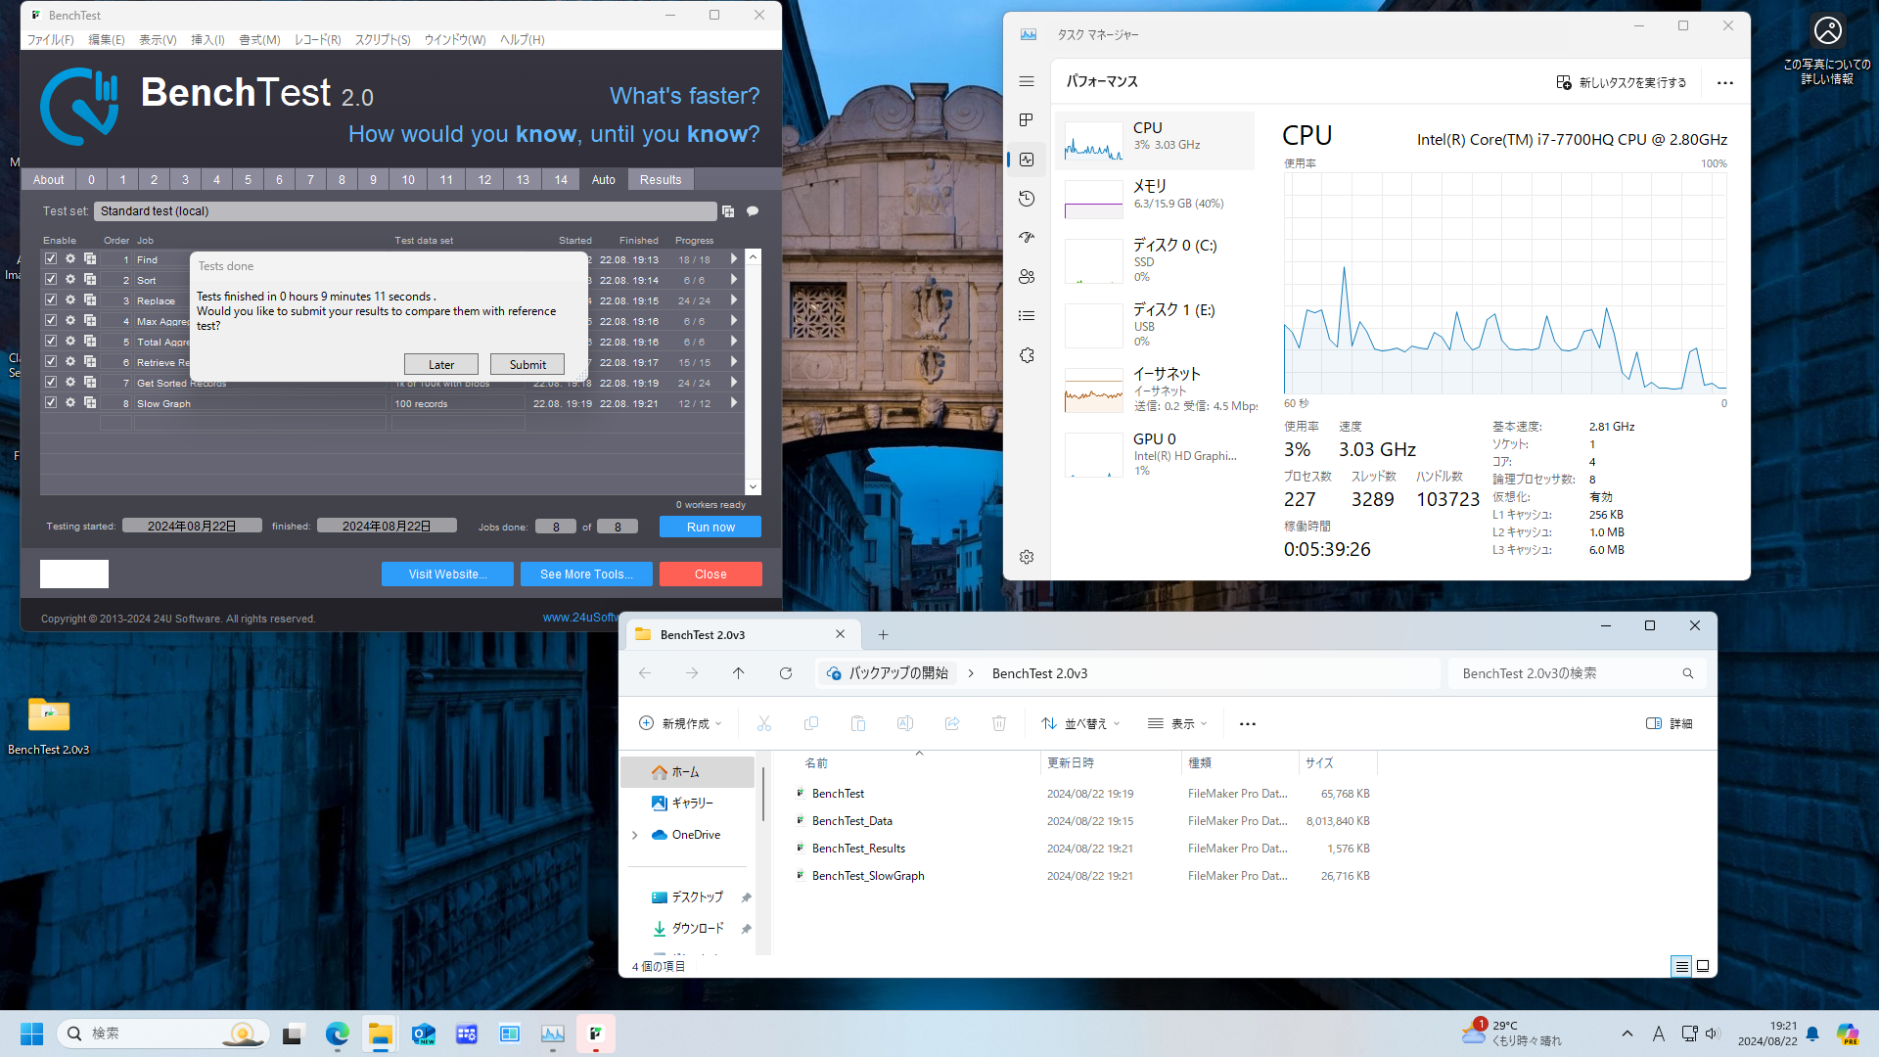Click duplicate icon in the Sort job row
Viewport: 1879px width, 1057px height.
coord(90,280)
